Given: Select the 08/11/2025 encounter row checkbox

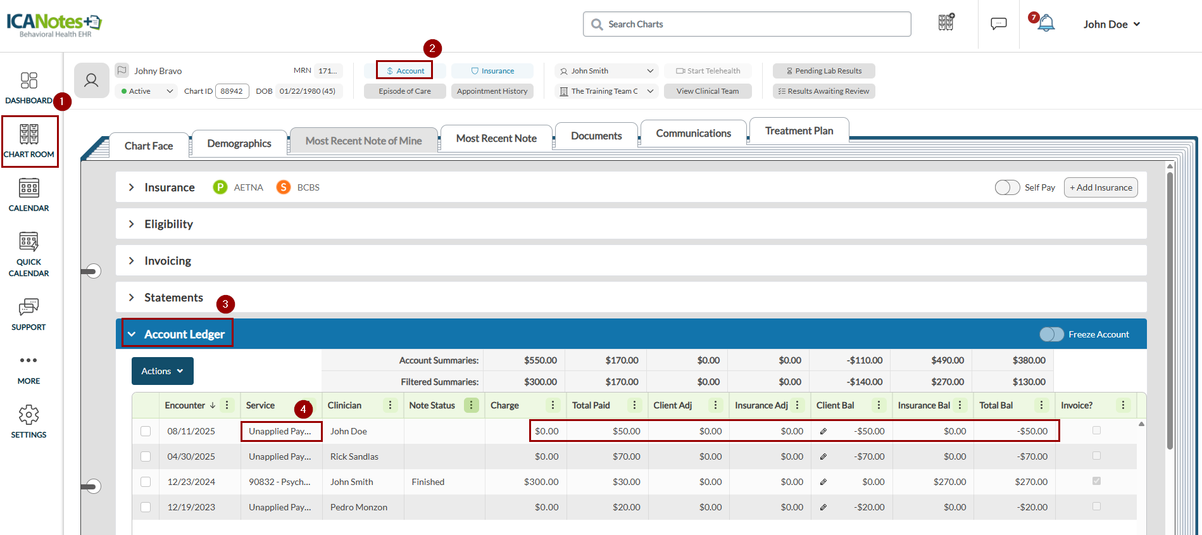Looking at the screenshot, I should point(146,431).
